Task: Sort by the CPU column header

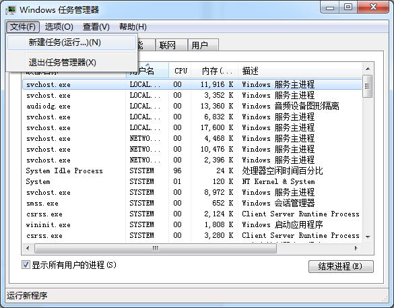Action: coord(180,71)
